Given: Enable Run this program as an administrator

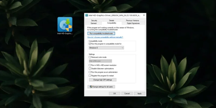Looking at the screenshot, I should 90,72.
